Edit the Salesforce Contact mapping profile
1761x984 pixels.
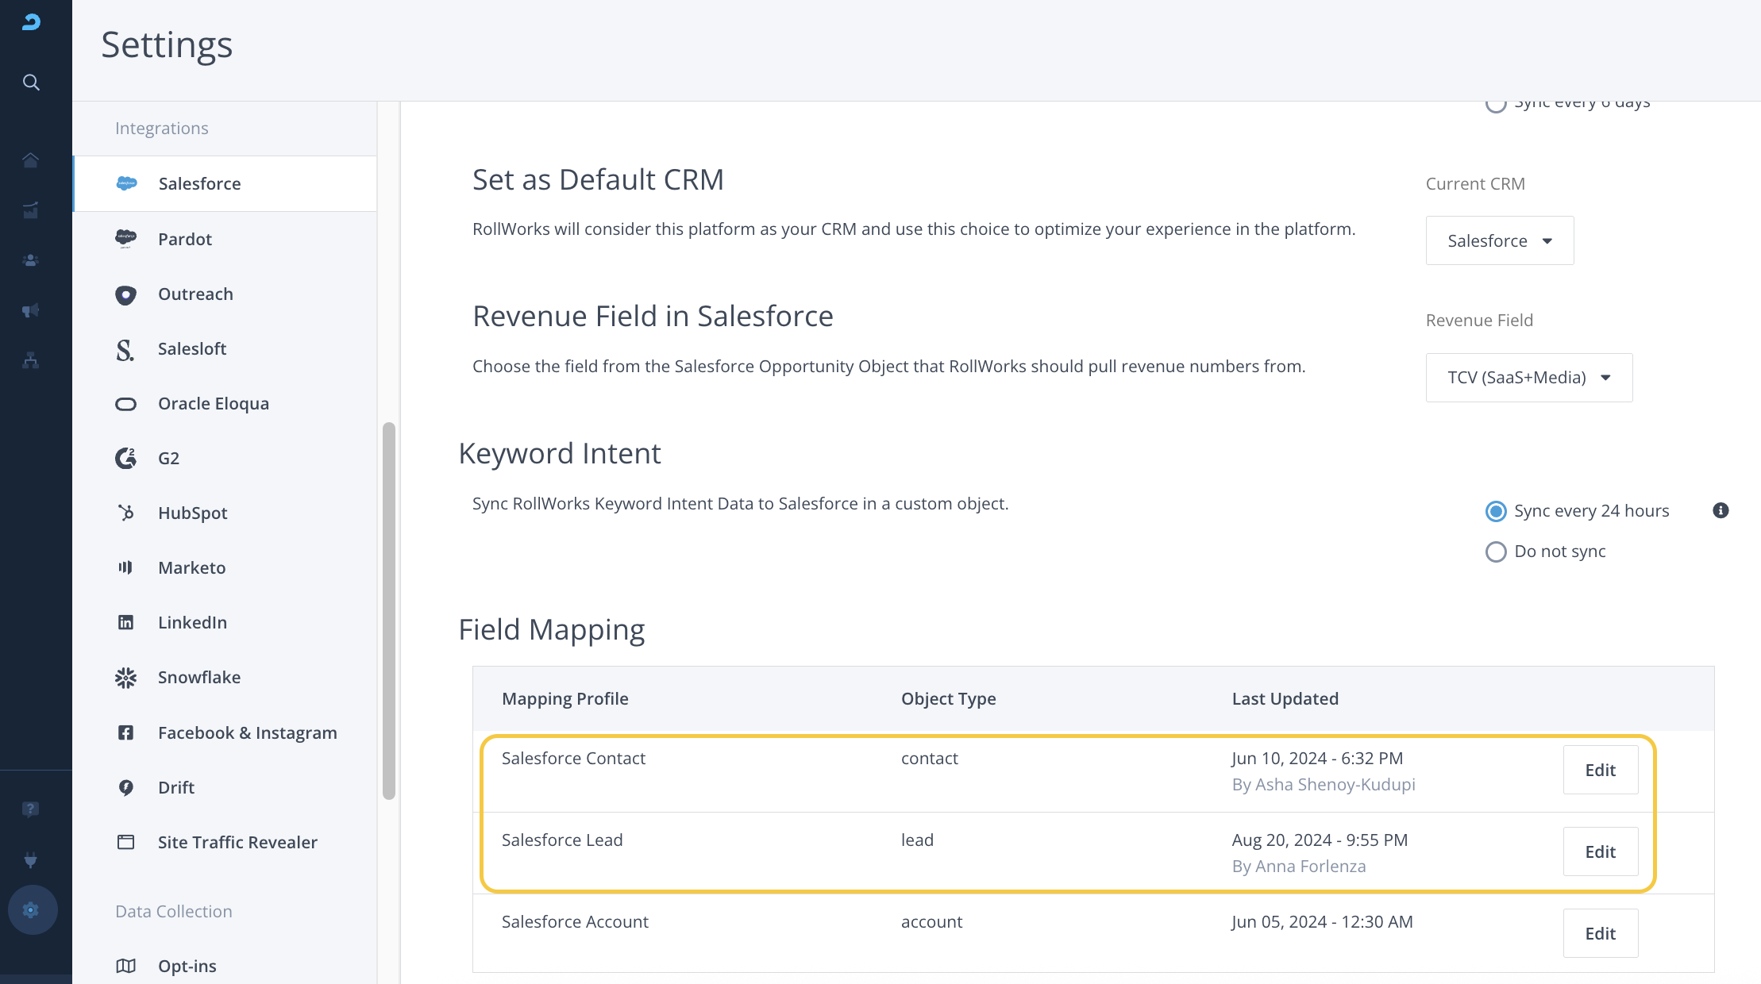click(1600, 771)
